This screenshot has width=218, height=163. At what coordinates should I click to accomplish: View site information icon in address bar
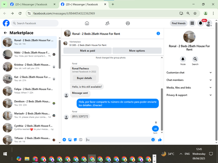(x=29, y=13)
